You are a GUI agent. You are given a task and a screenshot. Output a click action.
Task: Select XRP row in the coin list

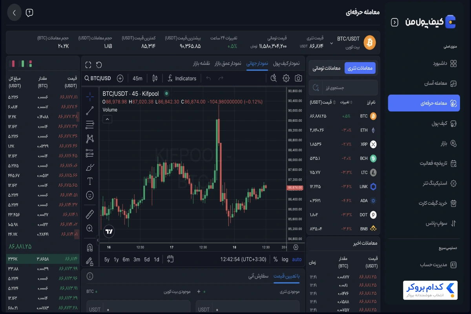343,144
